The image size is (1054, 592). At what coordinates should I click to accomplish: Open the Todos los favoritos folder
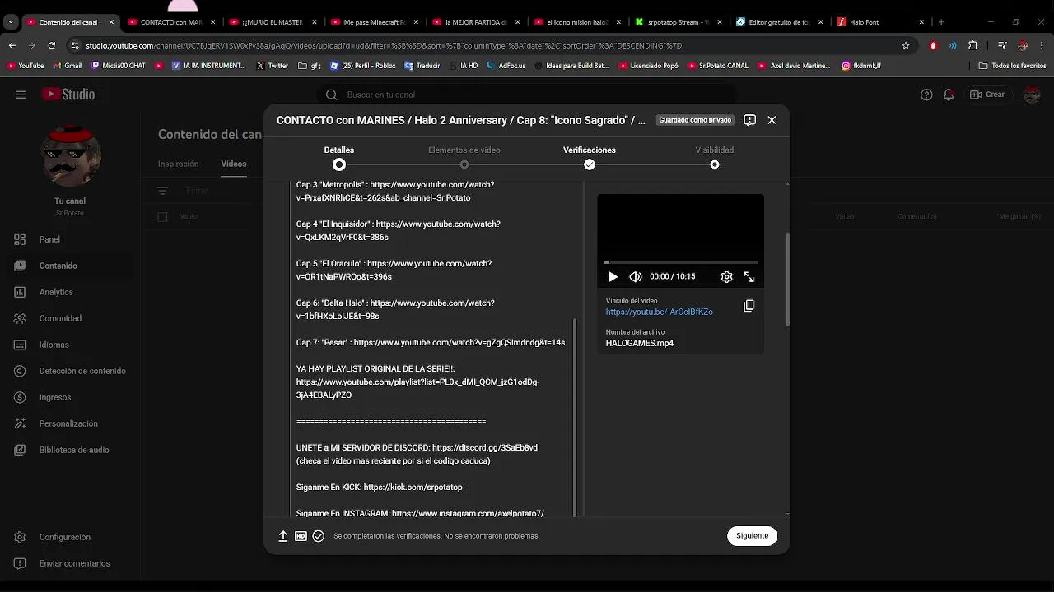pos(1013,66)
